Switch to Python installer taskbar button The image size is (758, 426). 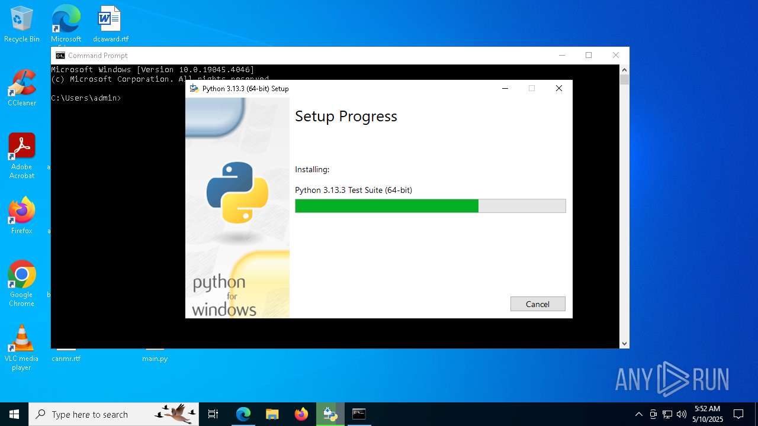coord(330,414)
